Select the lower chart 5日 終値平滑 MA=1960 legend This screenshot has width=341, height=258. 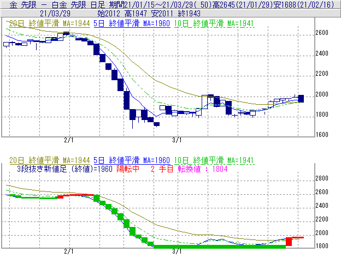point(132,160)
